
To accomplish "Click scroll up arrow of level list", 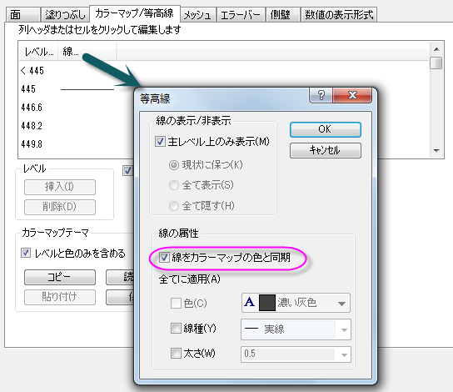I will tap(436, 49).
